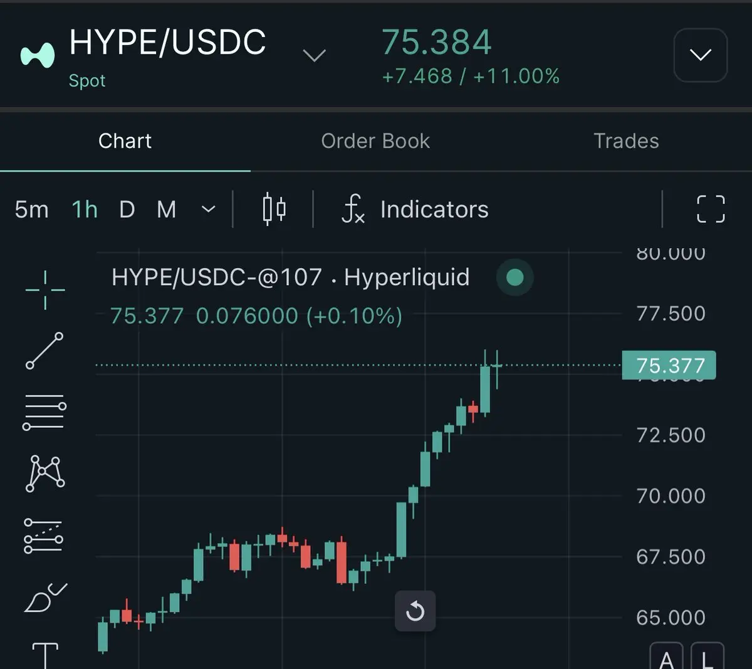
Task: Expand the HYPE/USDC pair selector chevron
Action: [x=314, y=56]
